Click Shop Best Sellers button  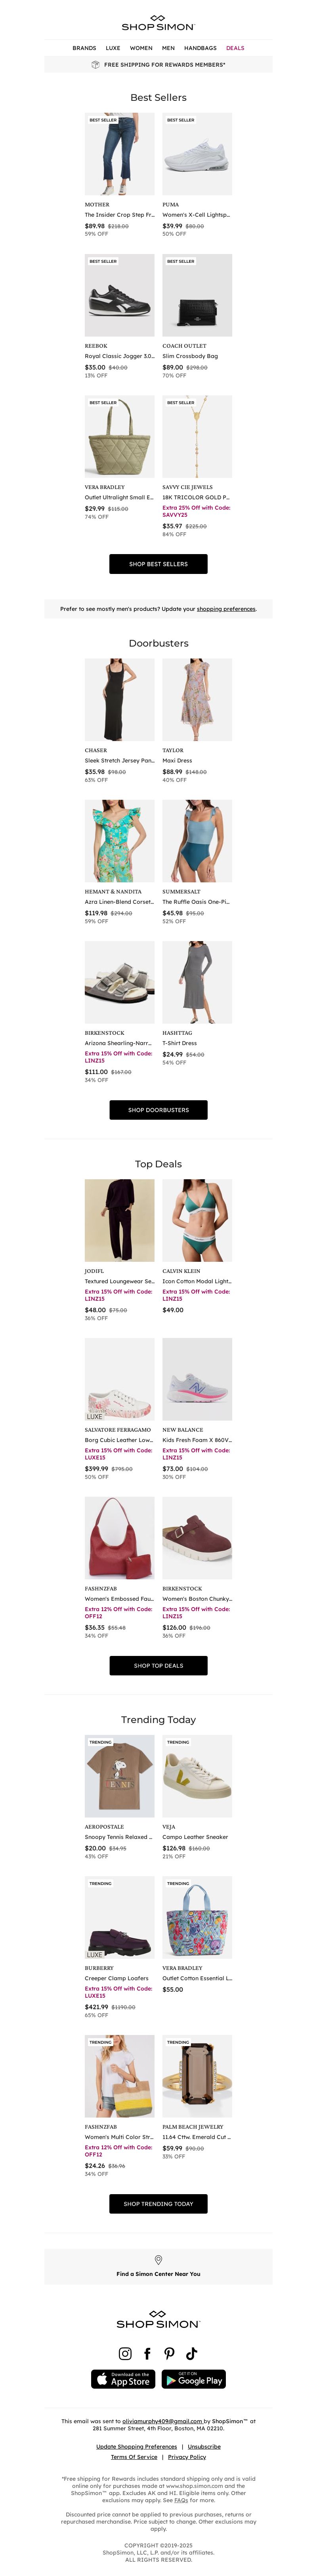click(x=158, y=564)
